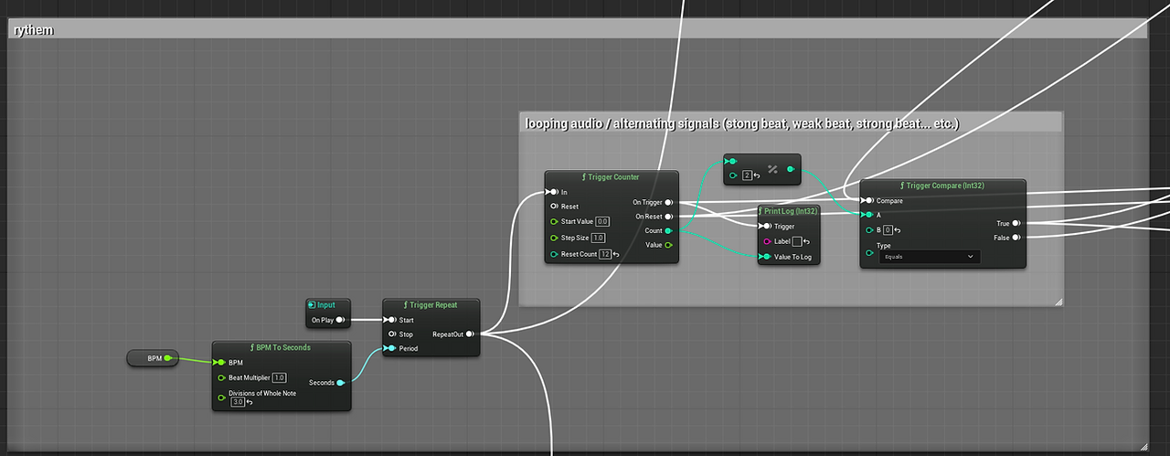Click the modulo node's top input pin
The width and height of the screenshot is (1170, 456).
click(731, 162)
